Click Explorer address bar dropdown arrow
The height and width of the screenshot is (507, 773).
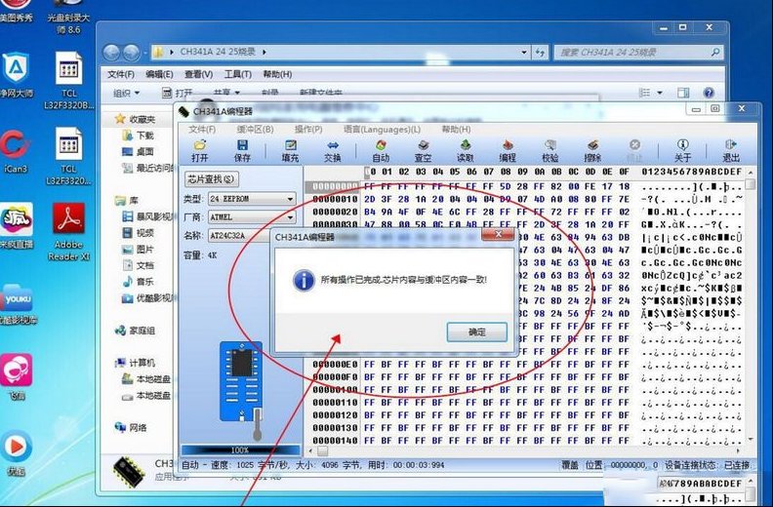tap(523, 52)
